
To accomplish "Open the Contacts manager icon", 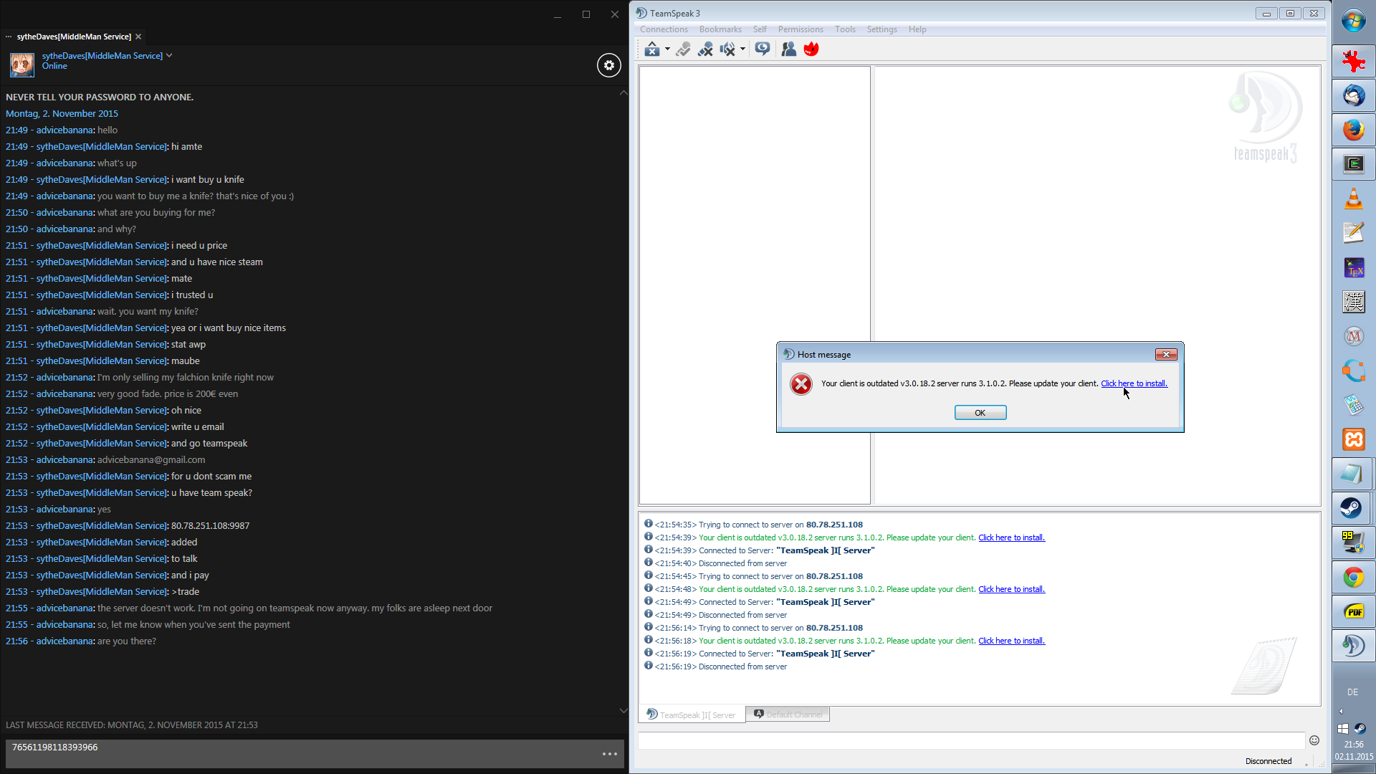I will coord(788,49).
